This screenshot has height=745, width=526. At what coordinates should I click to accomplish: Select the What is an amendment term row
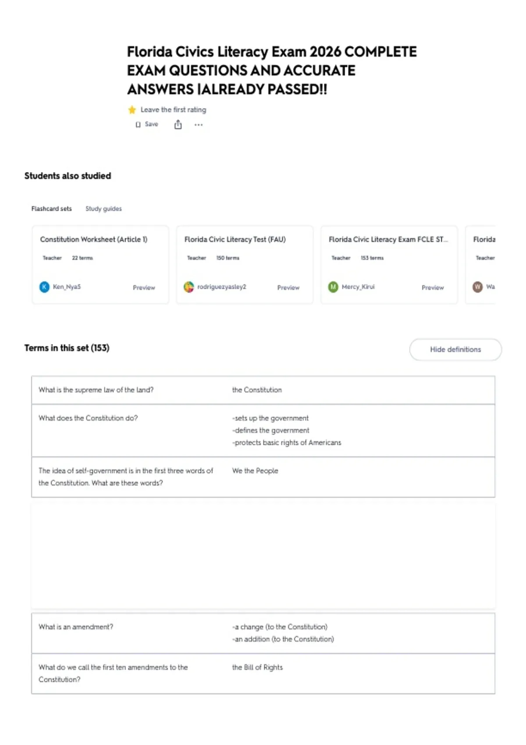(x=263, y=633)
